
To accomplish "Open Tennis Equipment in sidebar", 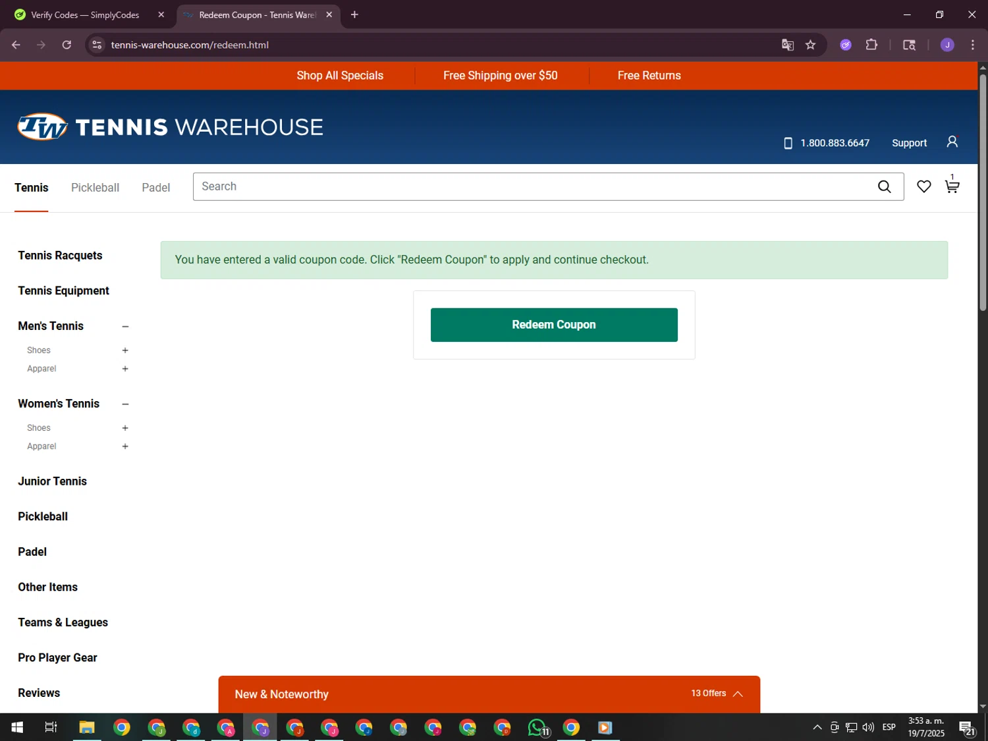I will pos(63,290).
